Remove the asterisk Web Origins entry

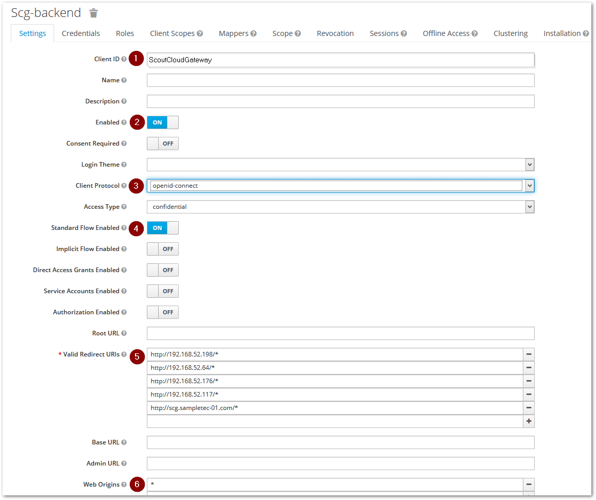pyautogui.click(x=529, y=485)
